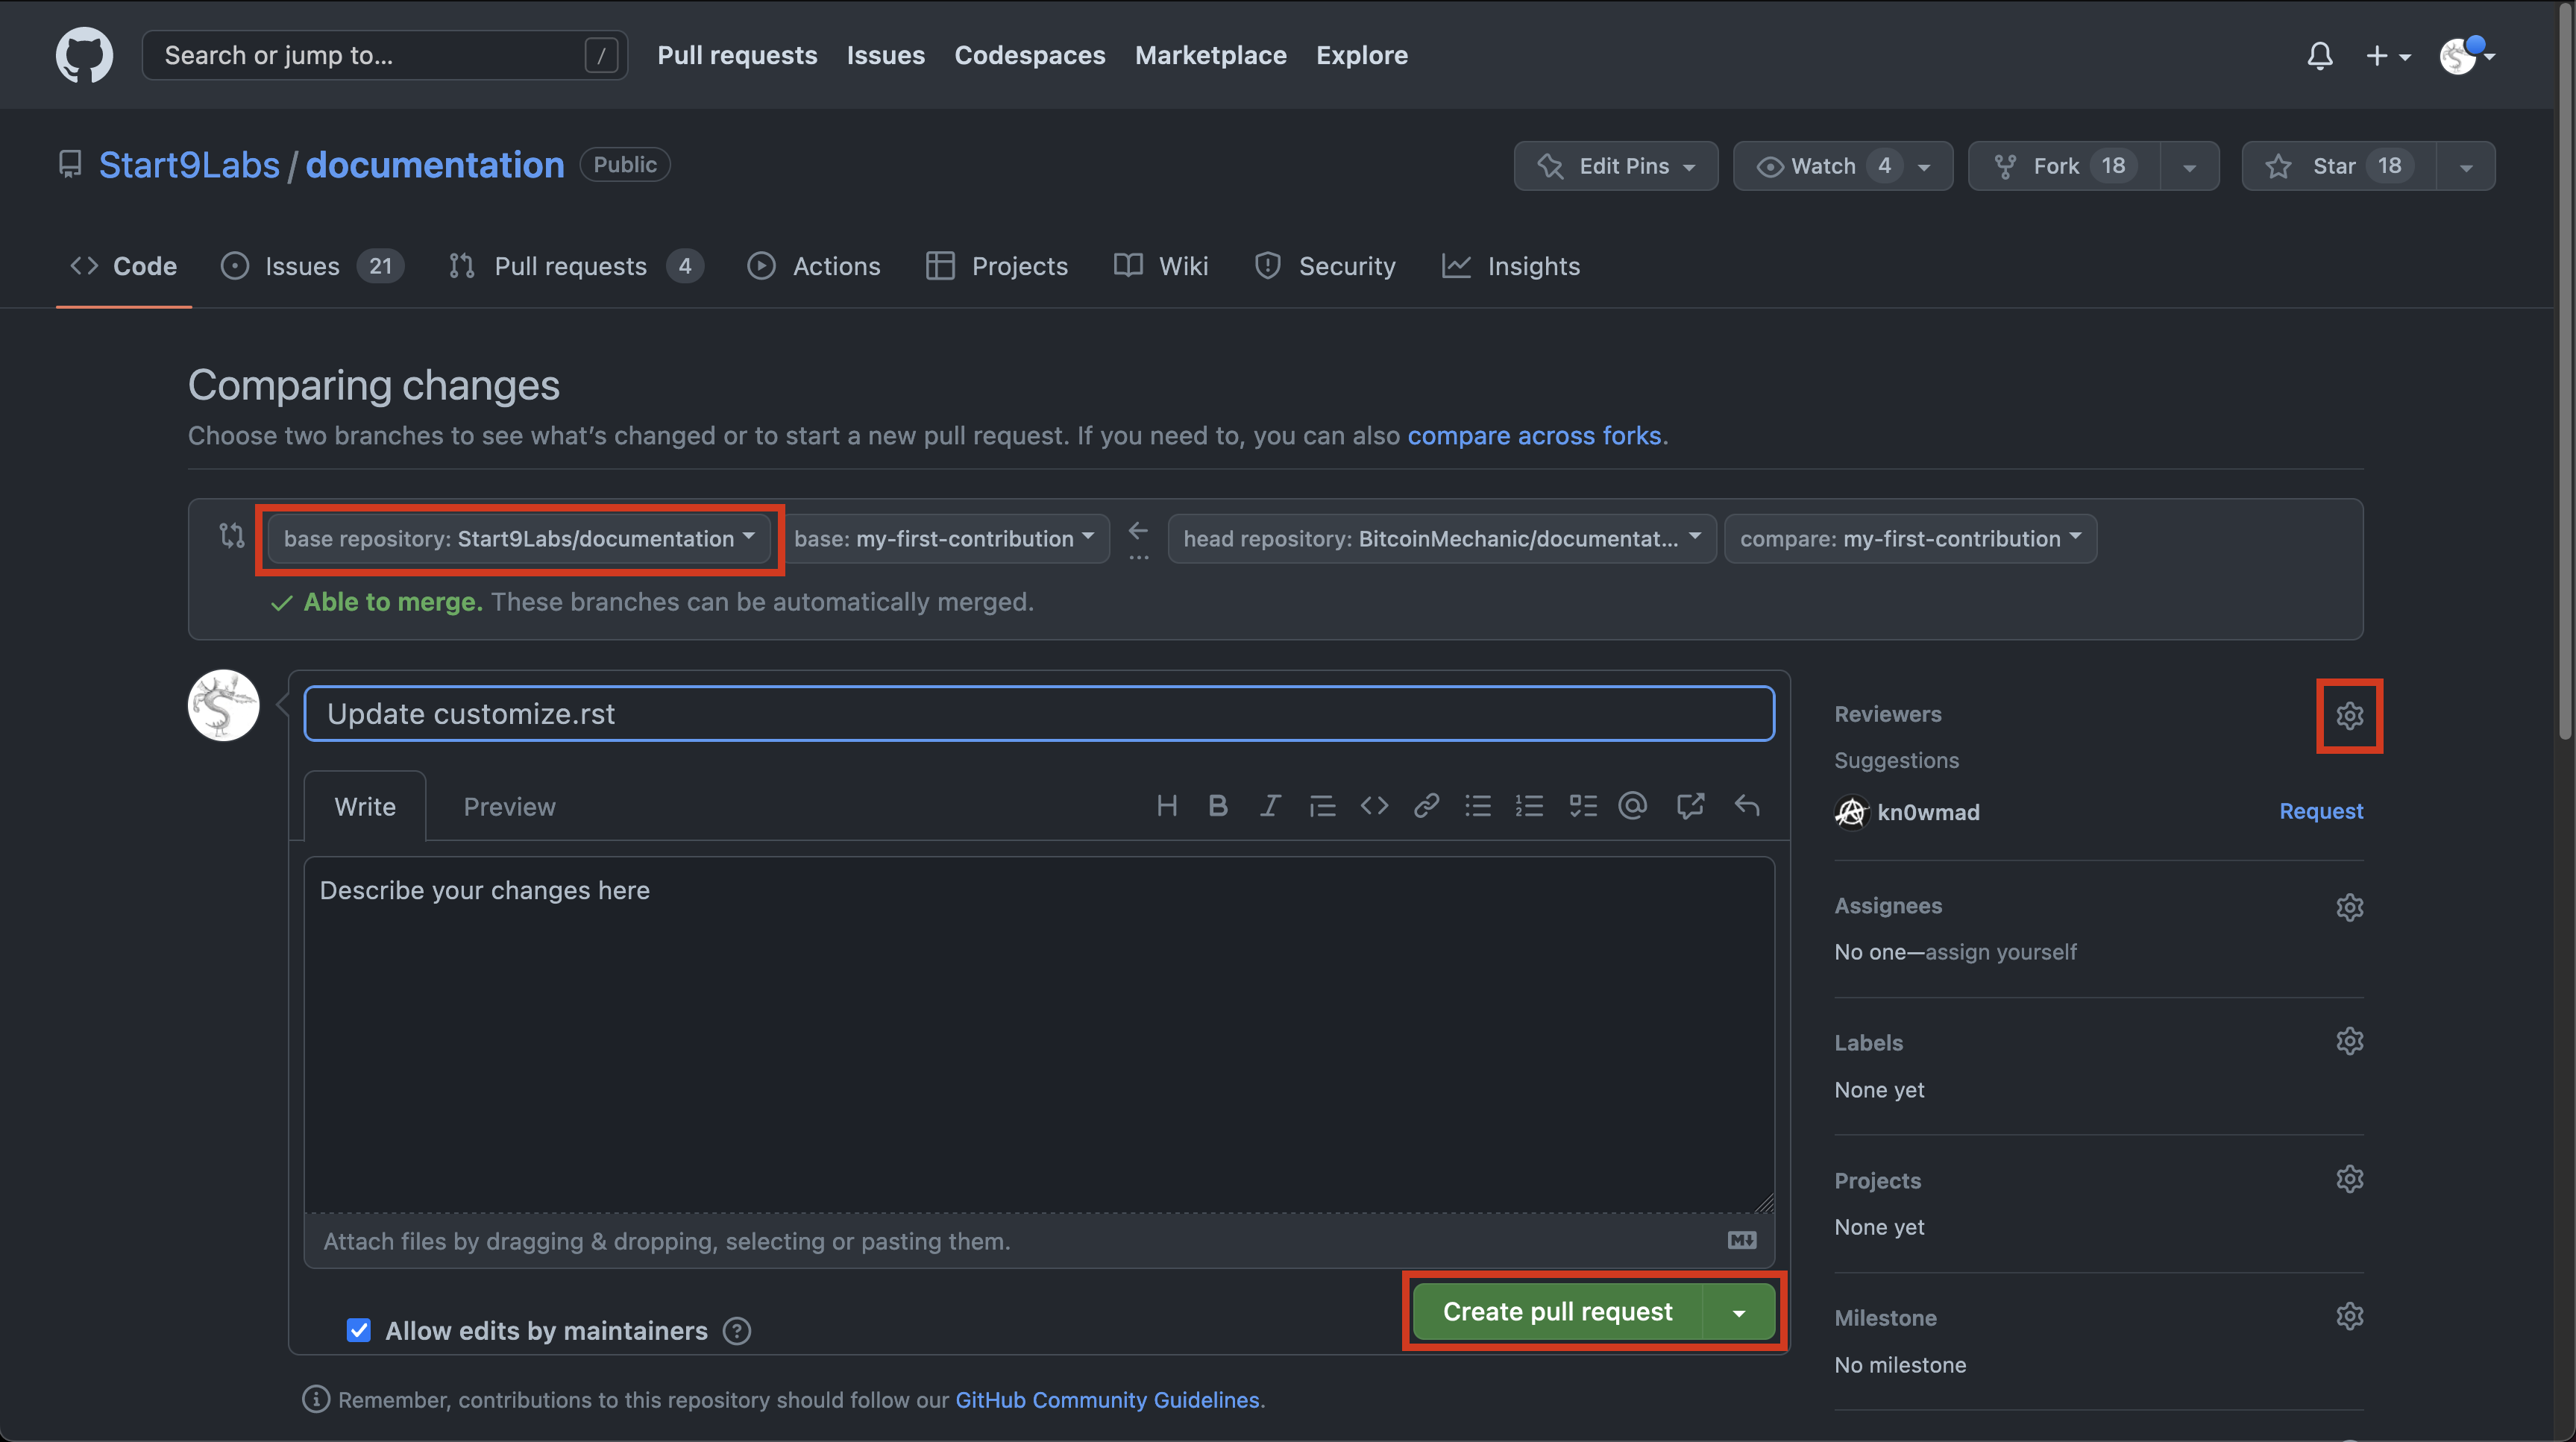
Task: Click the mention (@) icon
Action: 1632,806
